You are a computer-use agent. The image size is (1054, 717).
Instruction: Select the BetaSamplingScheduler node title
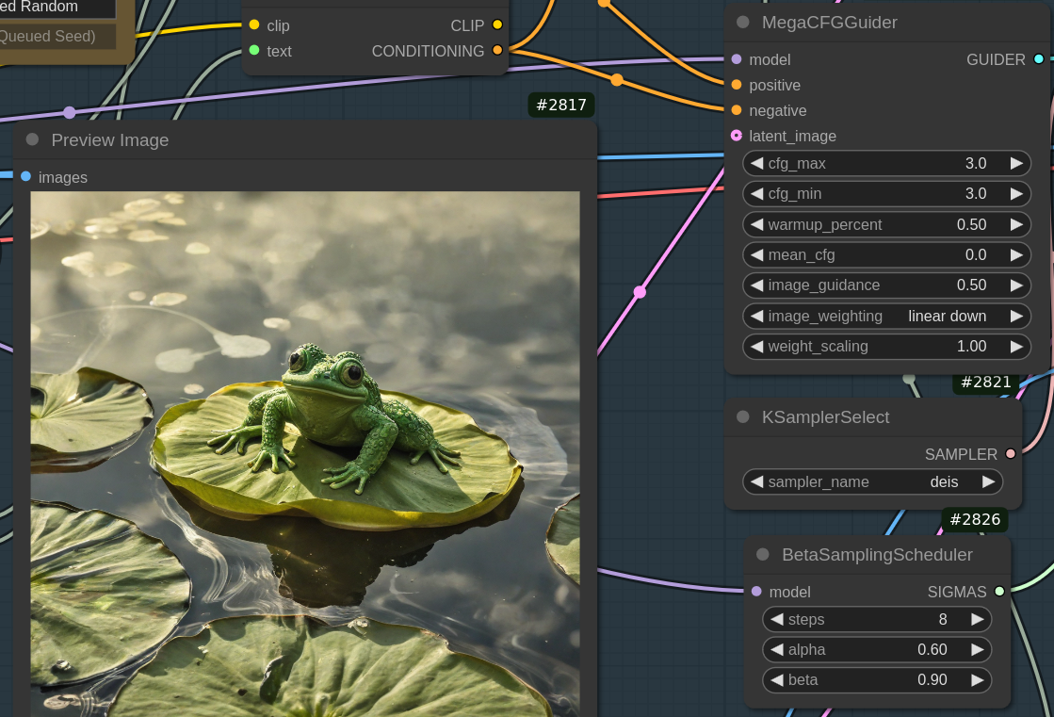tap(877, 555)
